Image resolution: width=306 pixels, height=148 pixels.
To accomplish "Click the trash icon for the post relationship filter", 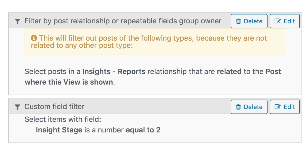I will pyautogui.click(x=238, y=21).
